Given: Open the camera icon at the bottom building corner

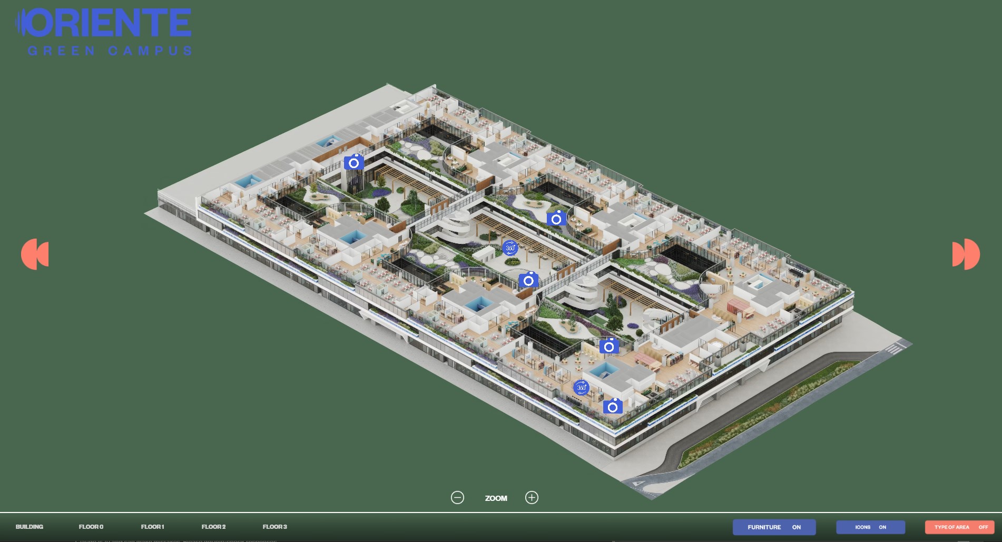Looking at the screenshot, I should tap(613, 406).
